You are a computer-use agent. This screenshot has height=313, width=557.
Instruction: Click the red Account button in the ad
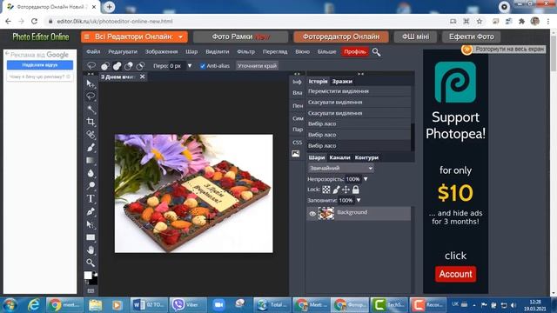coord(455,274)
